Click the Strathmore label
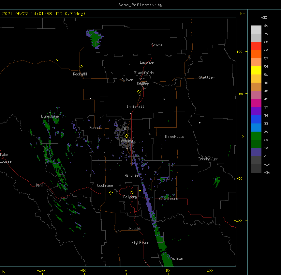Image resolution: width=281 pixels, height=275 pixels. coord(168,199)
